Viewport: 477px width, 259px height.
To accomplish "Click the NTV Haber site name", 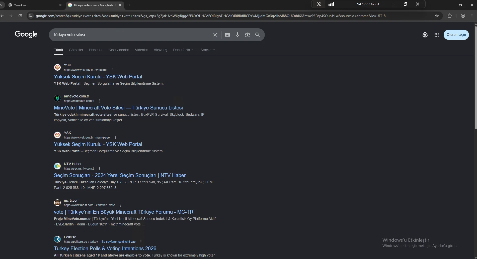I will [x=73, y=164].
